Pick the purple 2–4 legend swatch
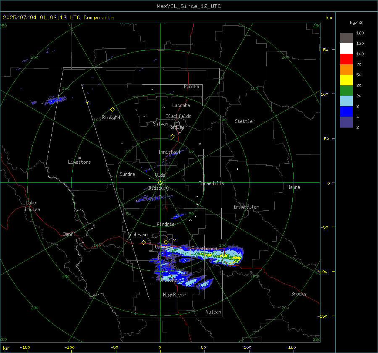 pos(346,122)
